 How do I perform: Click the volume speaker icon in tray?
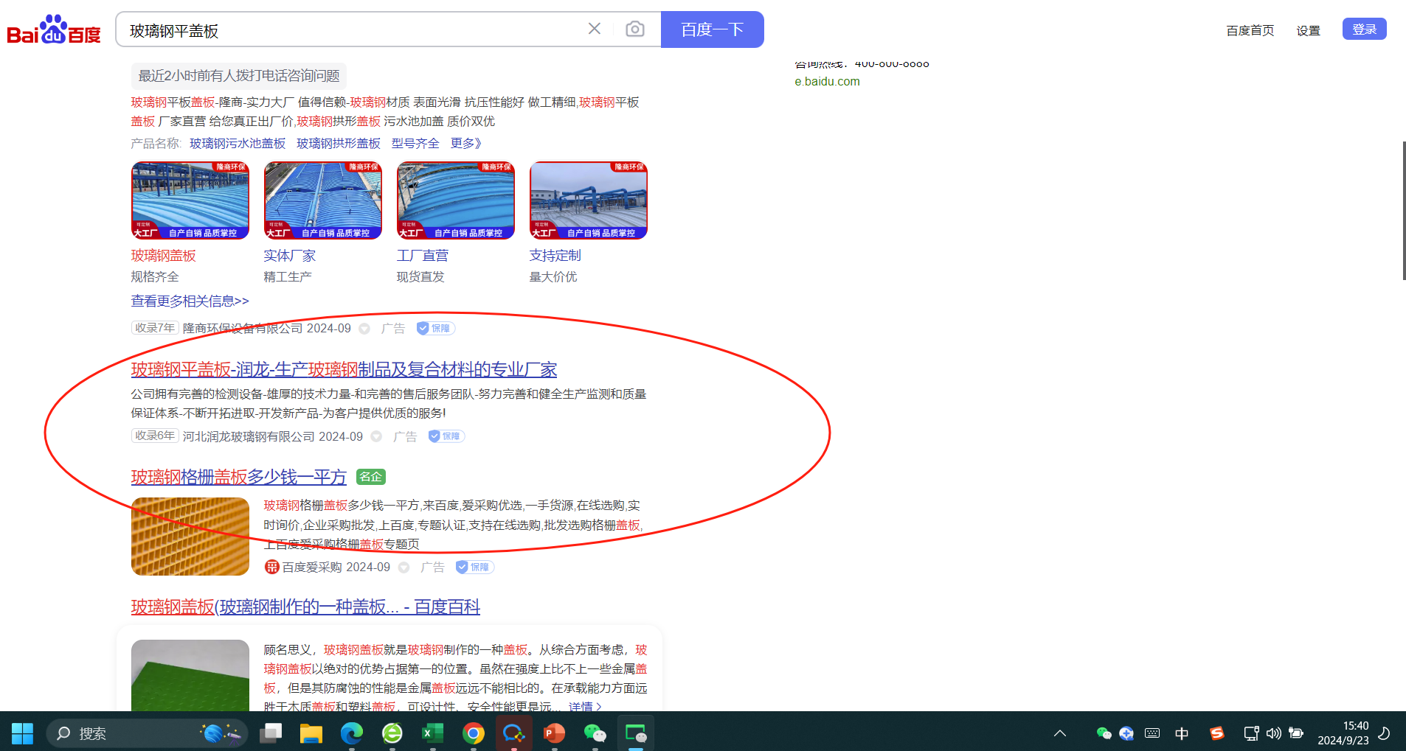[1274, 733]
